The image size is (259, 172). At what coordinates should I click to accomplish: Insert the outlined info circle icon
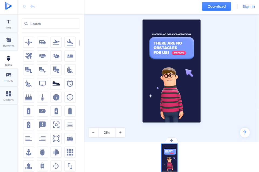[x=70, y=97]
